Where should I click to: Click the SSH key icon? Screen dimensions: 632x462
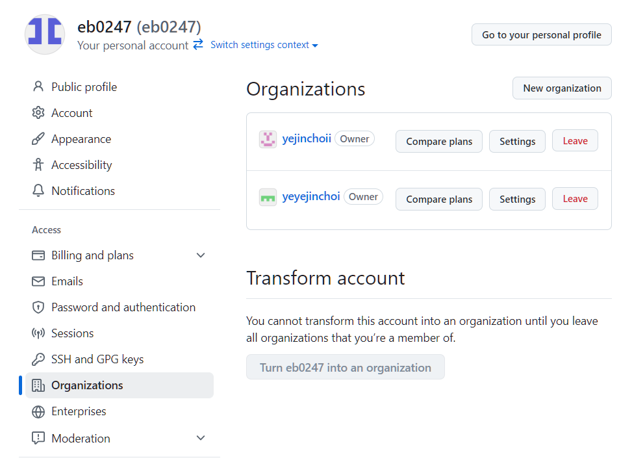pos(38,359)
